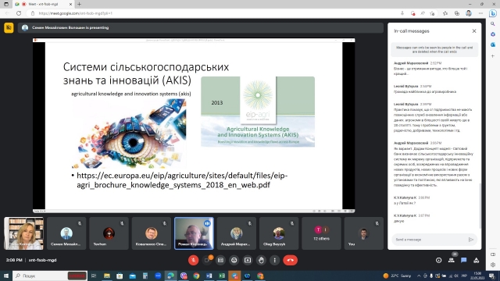Screen dimensions: 500x281
Task: Open the Activities icon in Meet
Action: coord(476,260)
